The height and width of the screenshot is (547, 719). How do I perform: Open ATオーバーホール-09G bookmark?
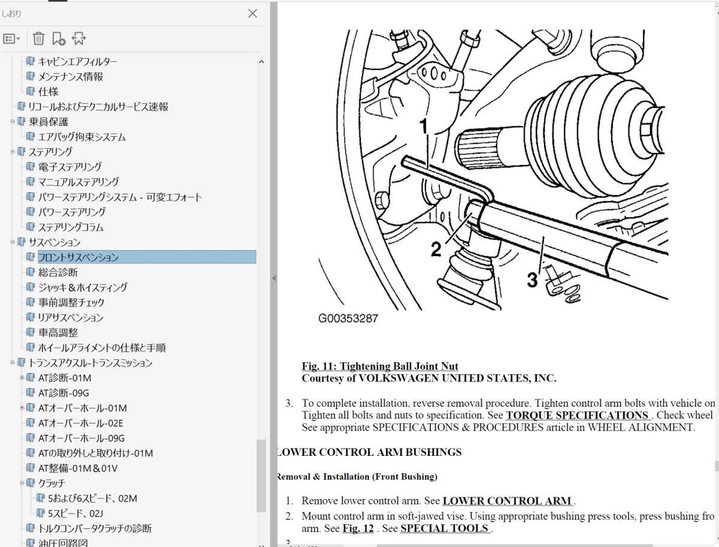click(81, 438)
